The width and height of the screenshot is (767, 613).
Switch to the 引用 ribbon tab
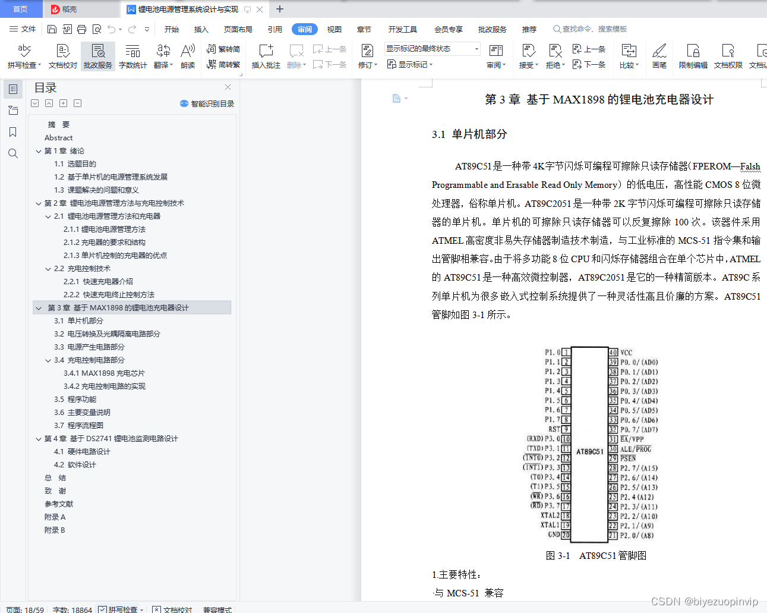(275, 29)
